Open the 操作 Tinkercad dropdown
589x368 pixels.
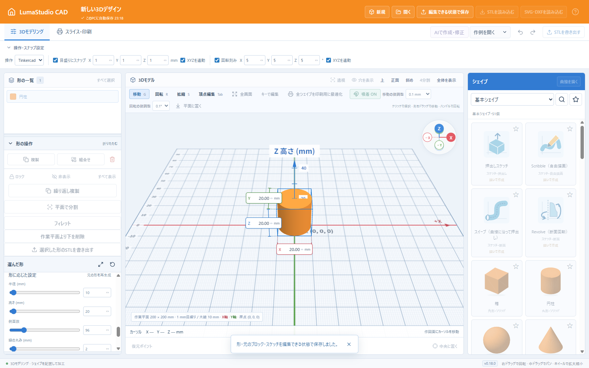(29, 60)
